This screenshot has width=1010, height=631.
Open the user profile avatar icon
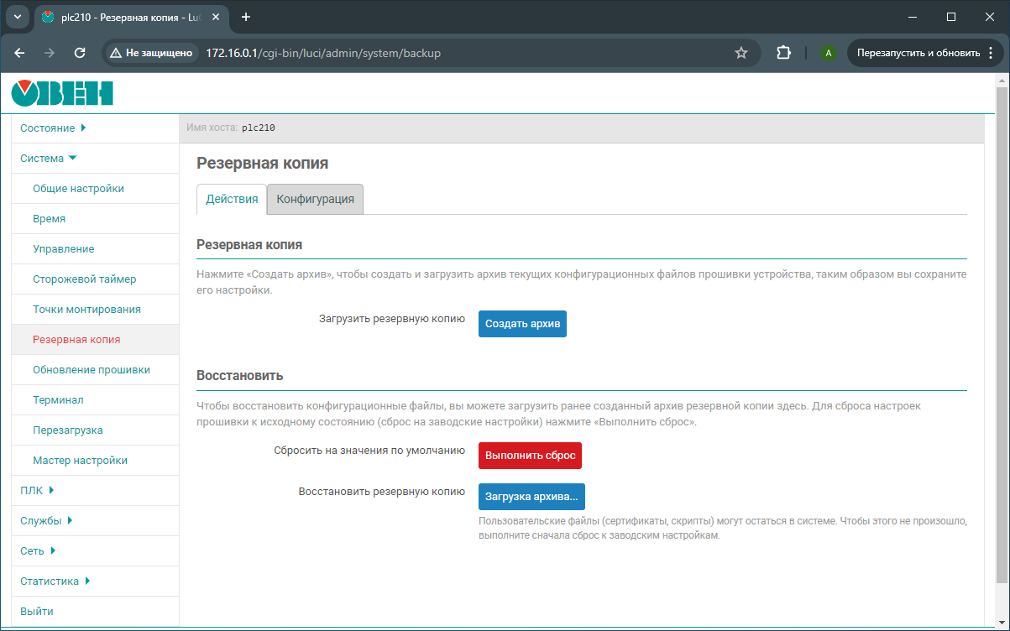(x=829, y=53)
